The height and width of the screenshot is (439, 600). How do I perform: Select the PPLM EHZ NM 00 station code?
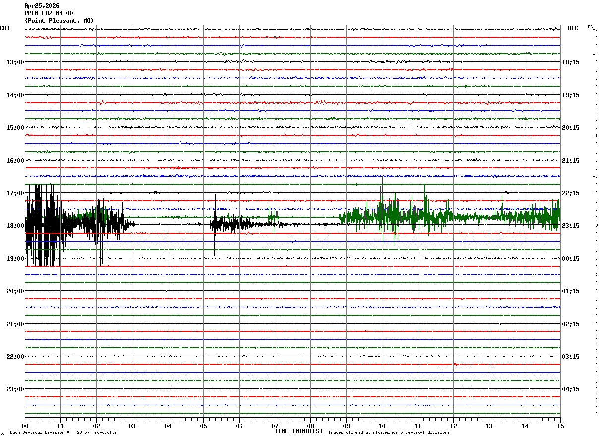(x=49, y=13)
